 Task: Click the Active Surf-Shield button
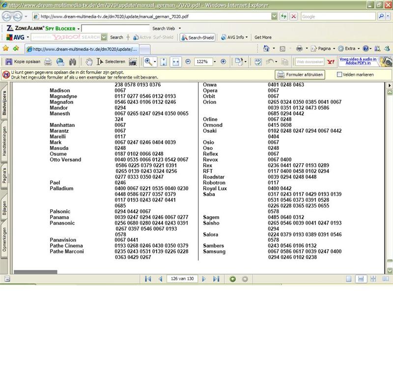pos(153,37)
